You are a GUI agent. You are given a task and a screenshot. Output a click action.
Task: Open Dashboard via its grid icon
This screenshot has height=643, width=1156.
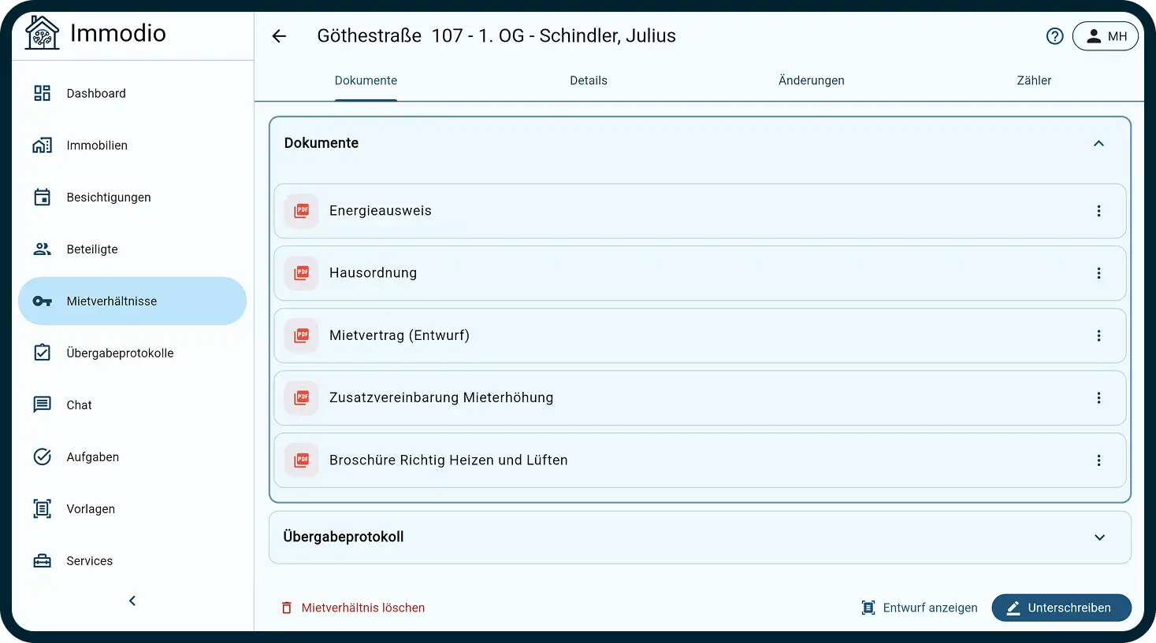pyautogui.click(x=42, y=94)
